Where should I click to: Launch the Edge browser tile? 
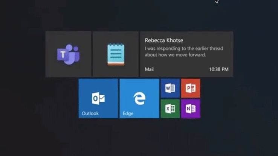[x=139, y=98]
